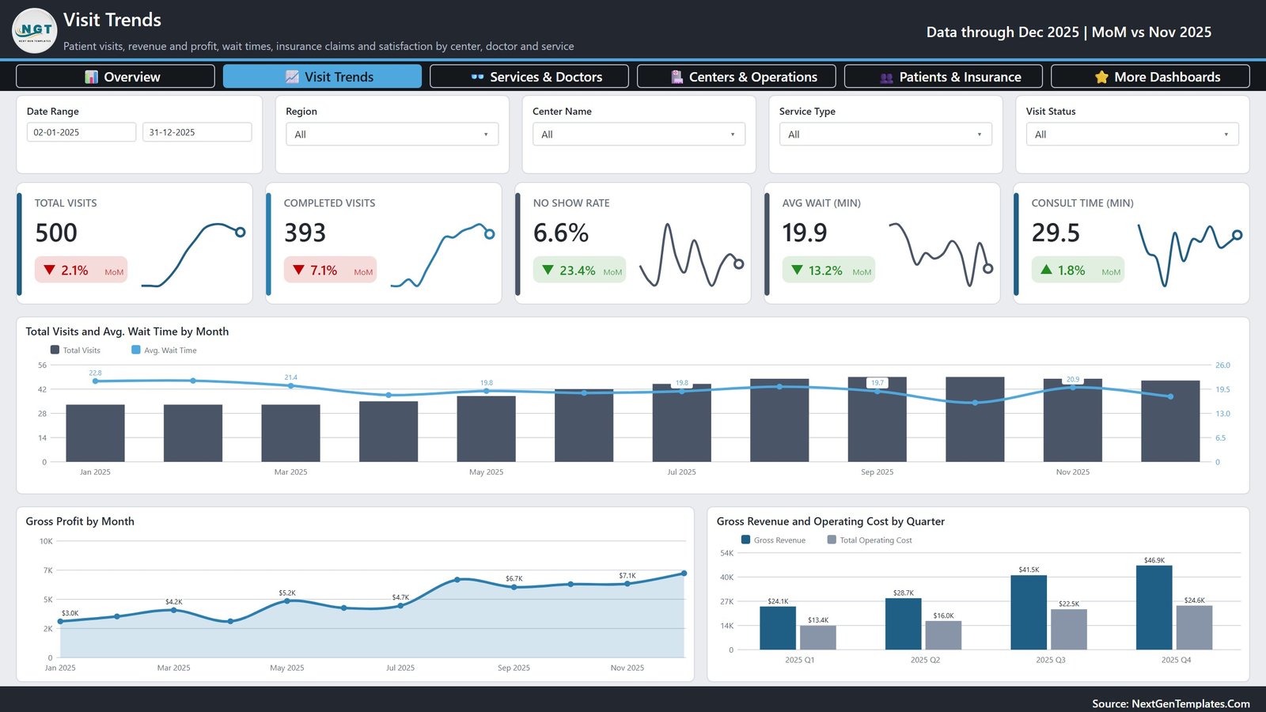Click the Patients & Insurance people icon
This screenshot has width=1266, height=712.
tap(887, 78)
